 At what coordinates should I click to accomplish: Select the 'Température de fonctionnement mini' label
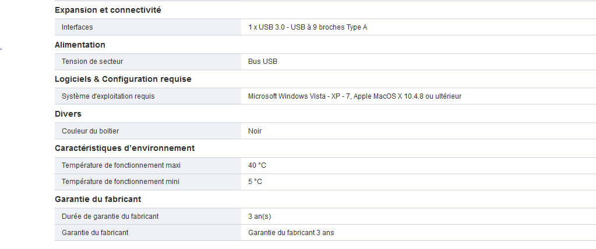pyautogui.click(x=121, y=182)
